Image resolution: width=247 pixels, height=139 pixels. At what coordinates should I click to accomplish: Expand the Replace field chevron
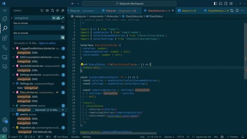point(12,18)
